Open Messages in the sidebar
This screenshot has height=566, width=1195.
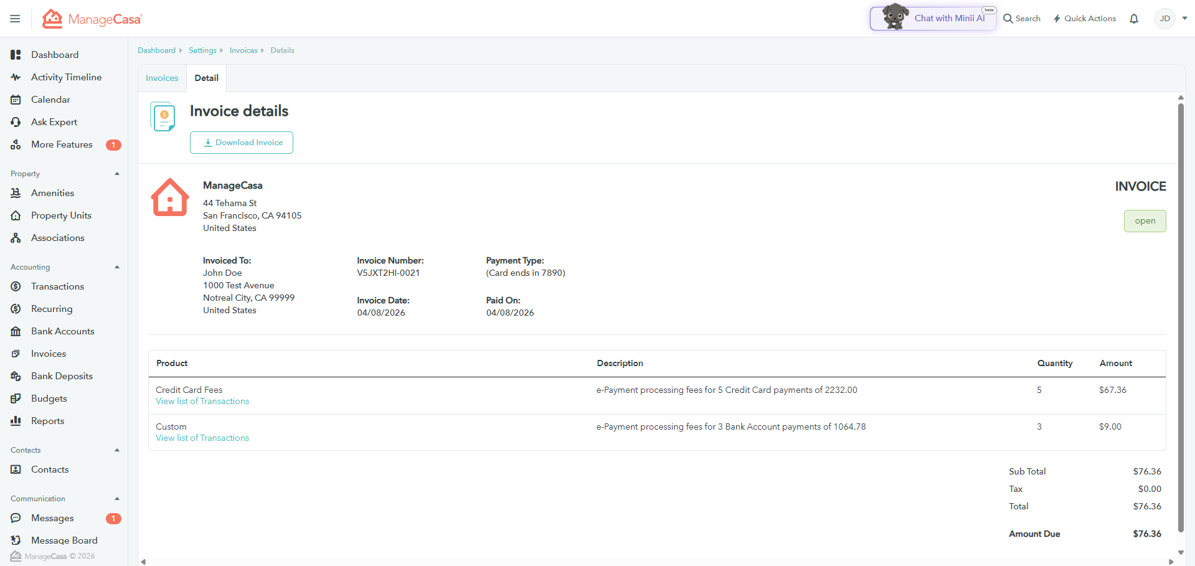tap(52, 518)
